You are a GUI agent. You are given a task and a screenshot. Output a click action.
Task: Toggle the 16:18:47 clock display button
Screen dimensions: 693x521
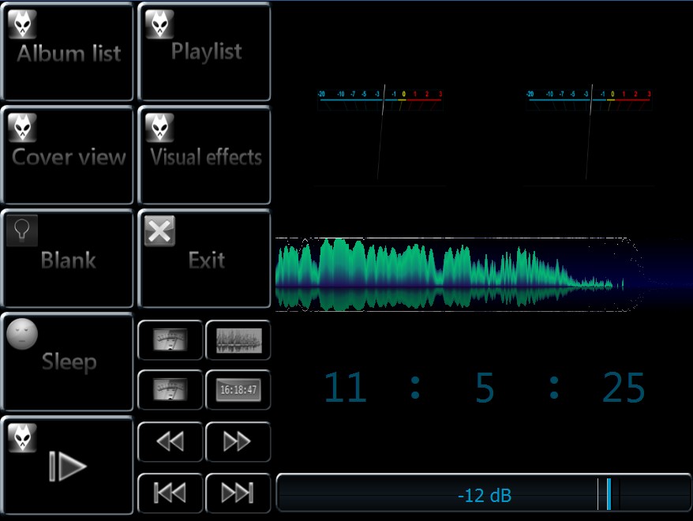pyautogui.click(x=238, y=389)
